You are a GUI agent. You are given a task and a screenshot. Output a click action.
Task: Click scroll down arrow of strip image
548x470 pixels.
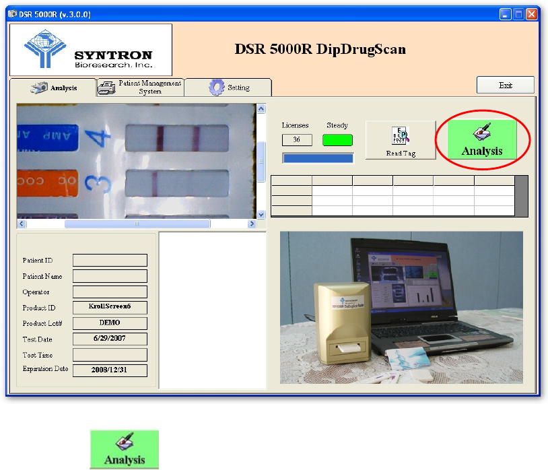coord(261,214)
